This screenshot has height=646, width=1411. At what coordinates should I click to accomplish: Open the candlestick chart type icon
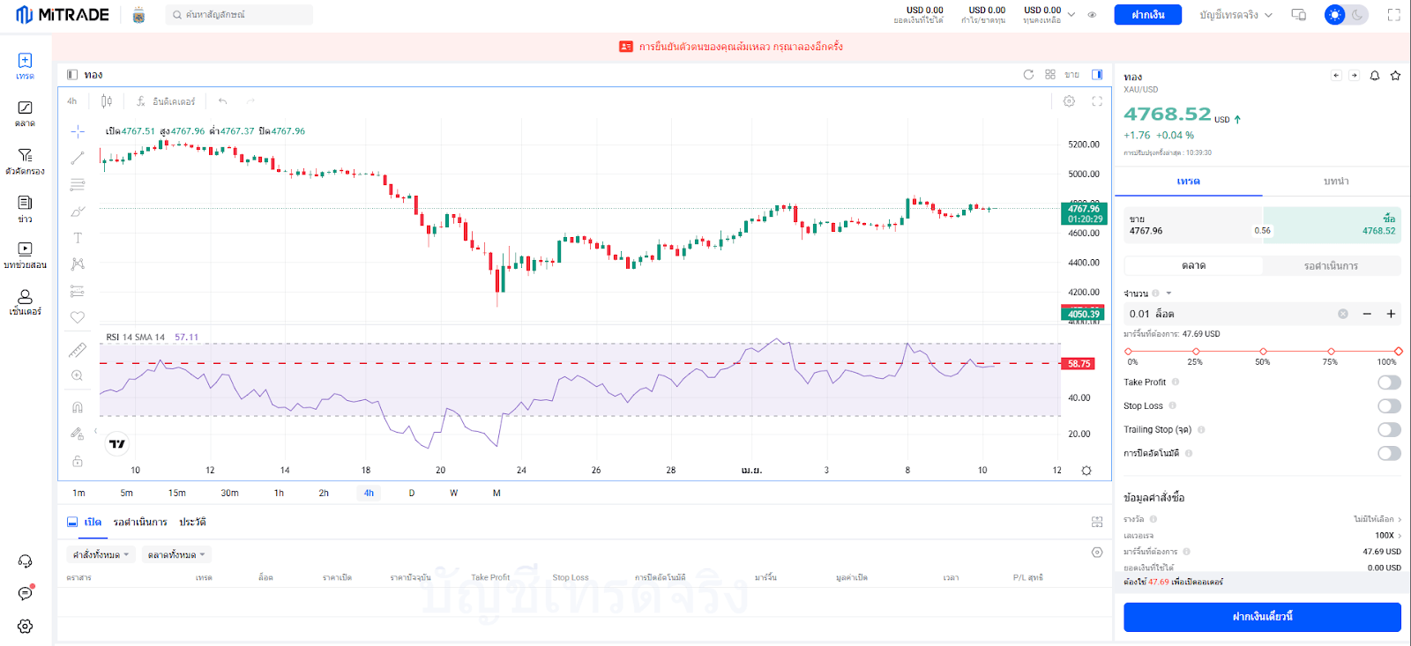click(x=107, y=101)
